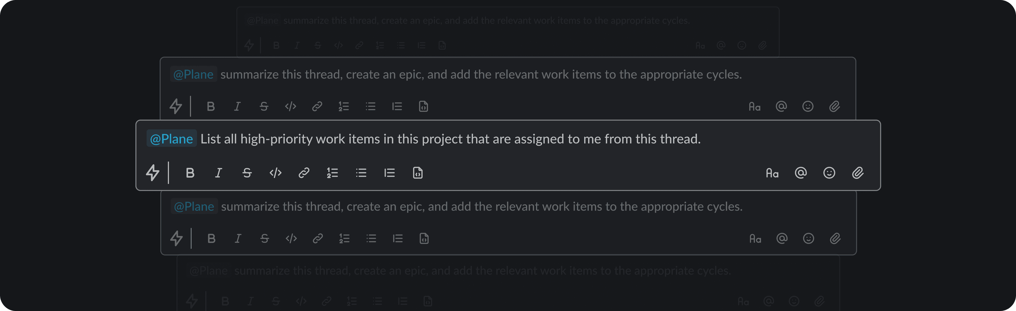Viewport: 1016px width, 311px height.
Task: Click the AI lightning icon in the lower composer
Action: [x=178, y=238]
